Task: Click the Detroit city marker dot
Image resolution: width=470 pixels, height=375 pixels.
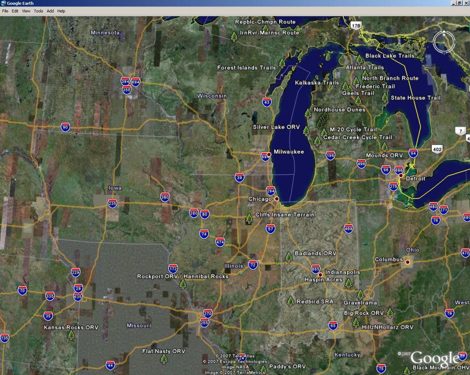Action: tap(401, 176)
